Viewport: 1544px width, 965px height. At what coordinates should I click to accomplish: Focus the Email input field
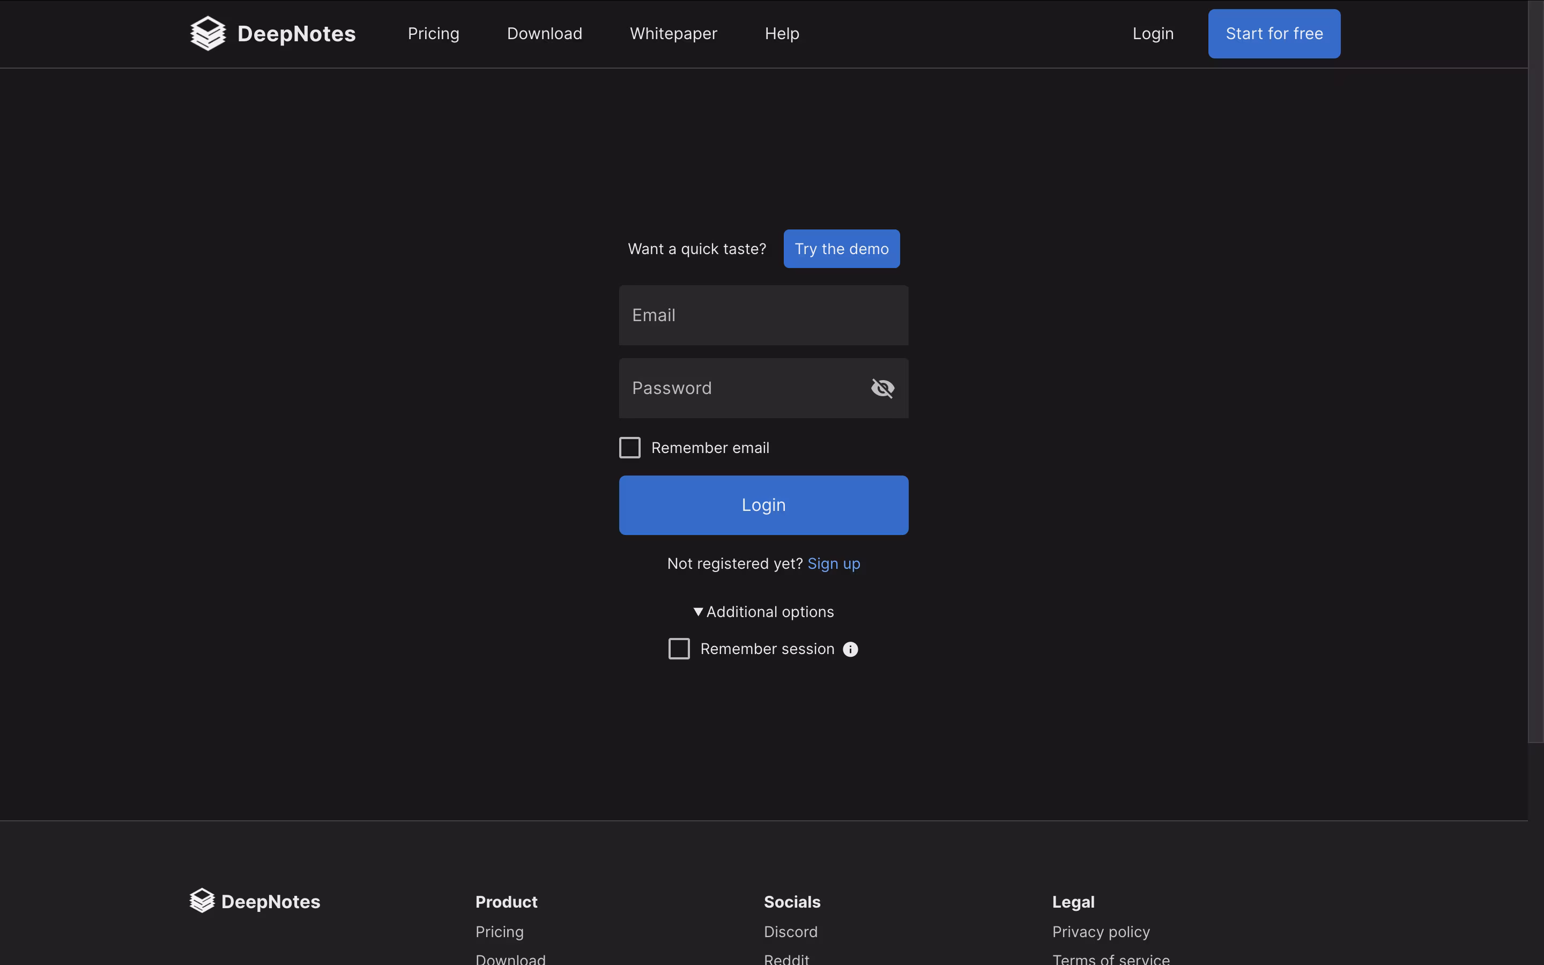(x=763, y=315)
